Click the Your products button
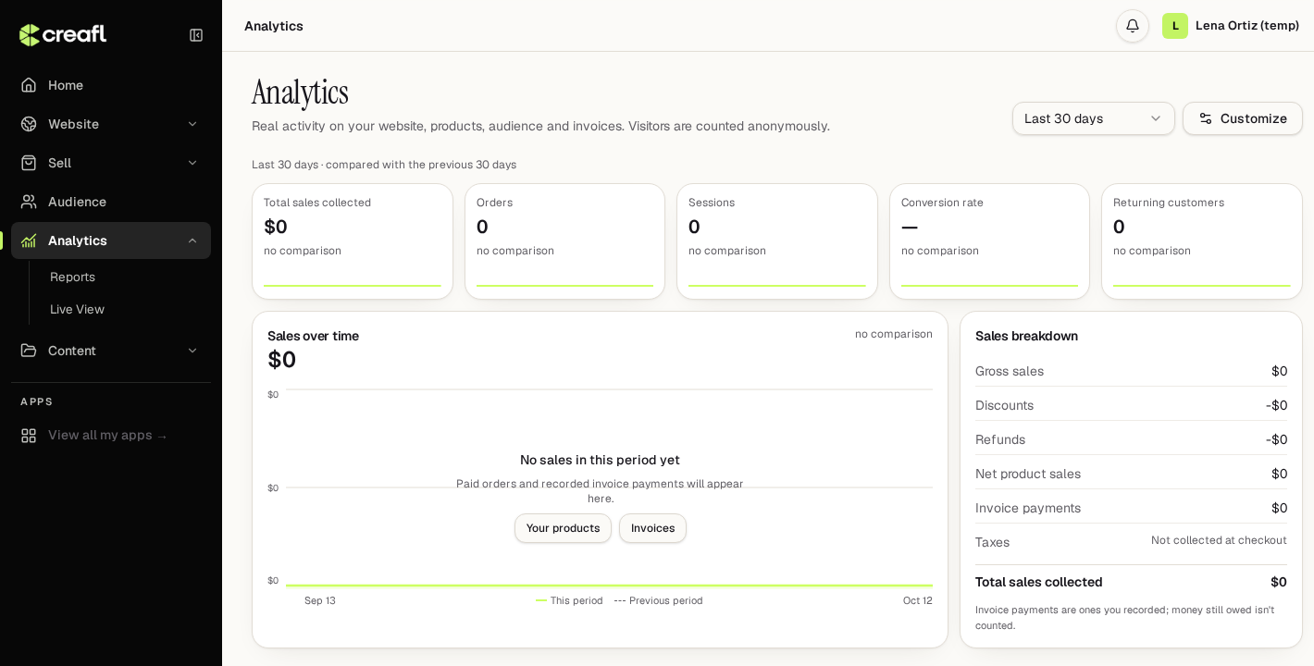The height and width of the screenshot is (666, 1314). [563, 528]
